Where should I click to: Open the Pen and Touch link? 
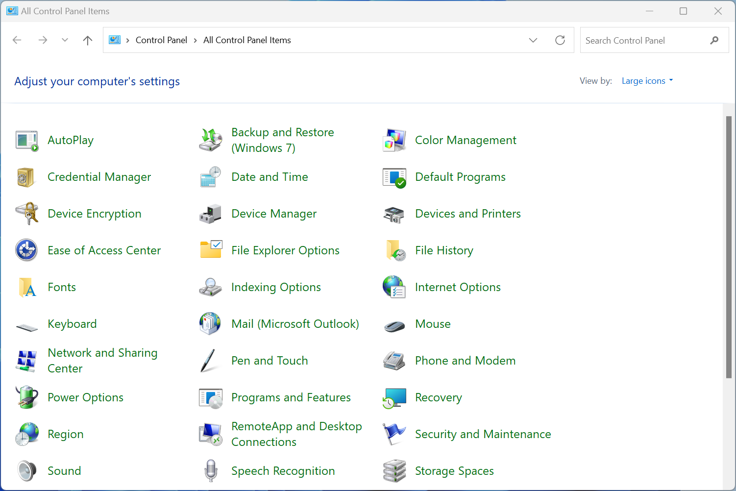click(270, 361)
